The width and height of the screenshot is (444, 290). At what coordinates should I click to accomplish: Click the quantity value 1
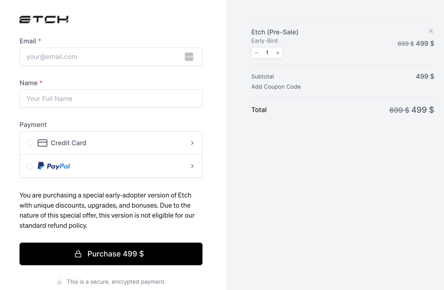267,53
